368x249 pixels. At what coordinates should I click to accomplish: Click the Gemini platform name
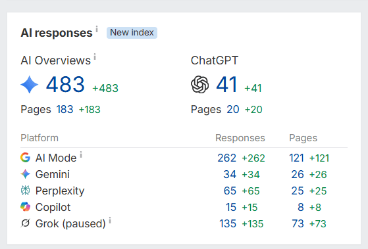point(53,174)
